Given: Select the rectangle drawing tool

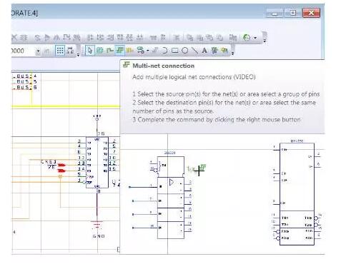Looking at the screenshot, I should [x=174, y=51].
